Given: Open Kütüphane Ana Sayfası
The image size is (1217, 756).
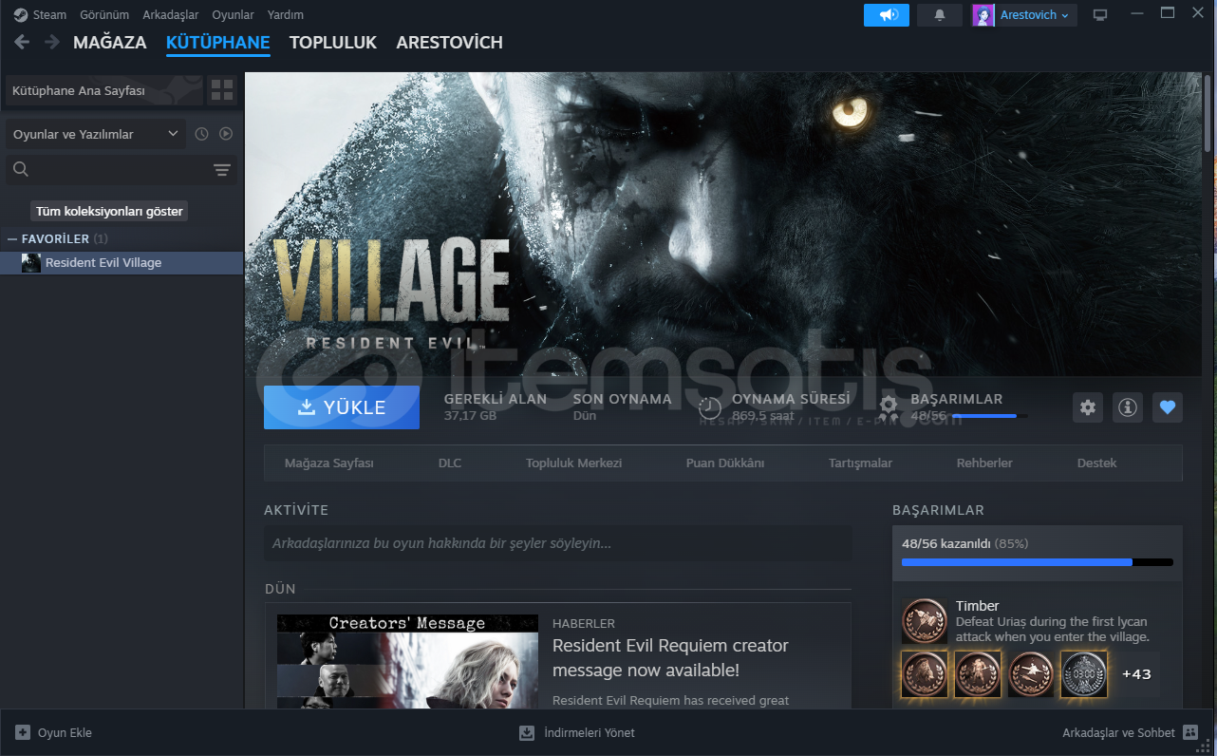Looking at the screenshot, I should (x=104, y=90).
